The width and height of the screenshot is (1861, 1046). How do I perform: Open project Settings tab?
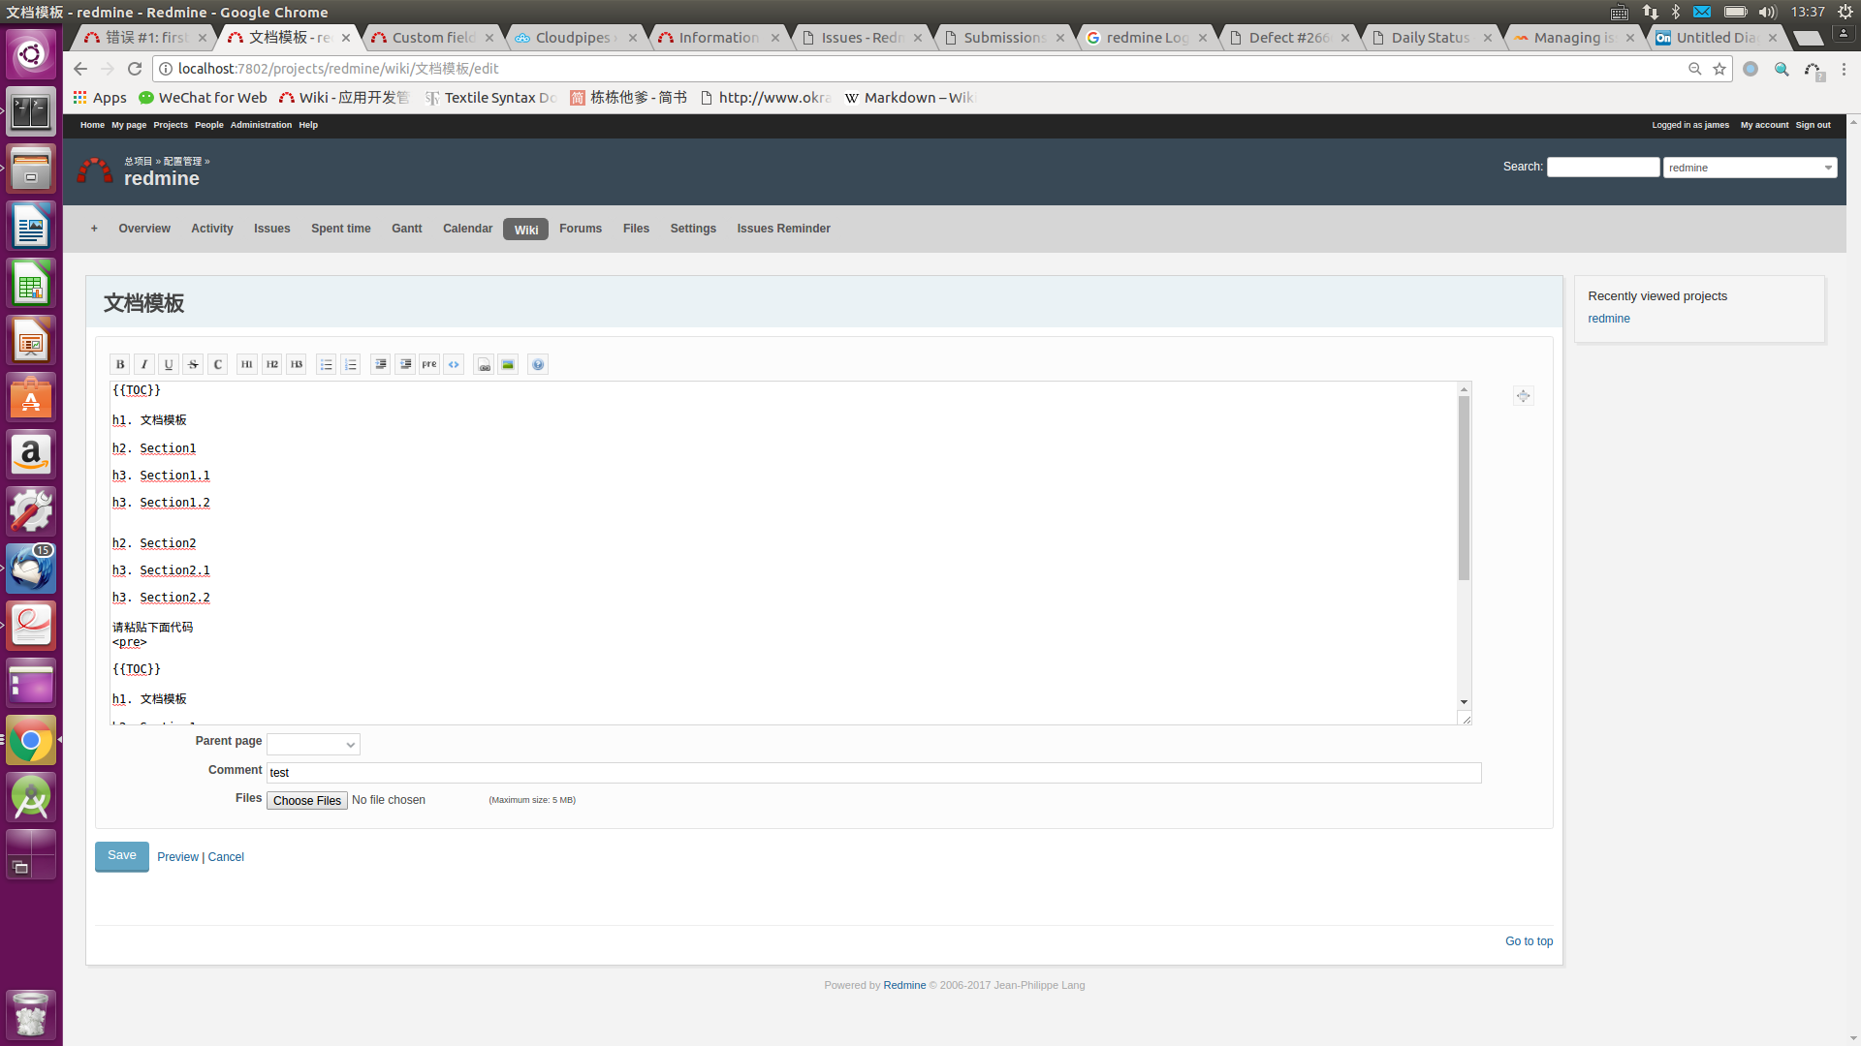693,229
